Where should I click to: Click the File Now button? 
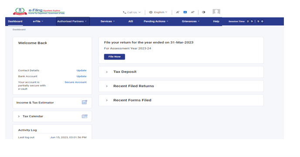click(x=115, y=57)
